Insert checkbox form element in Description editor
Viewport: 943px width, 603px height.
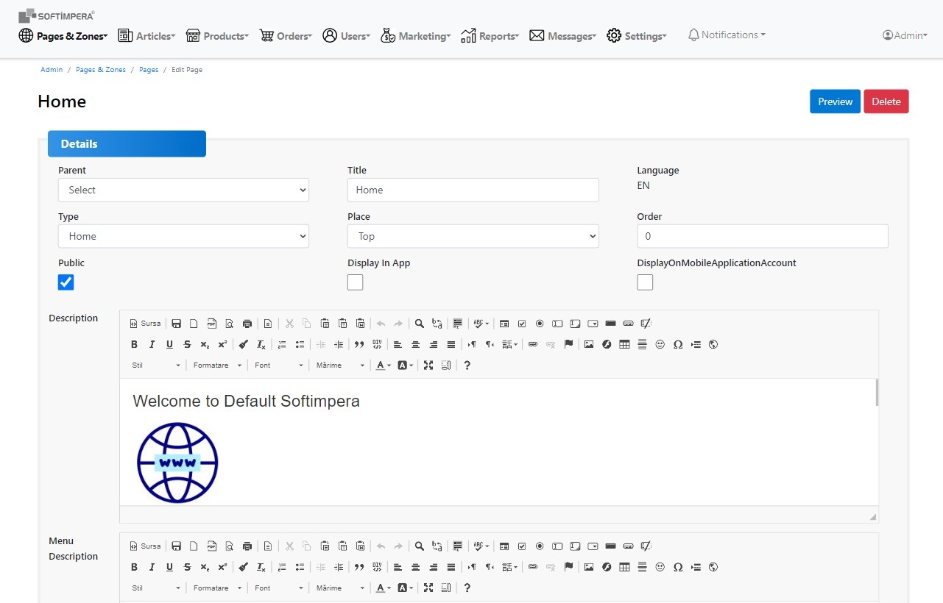tap(522, 324)
